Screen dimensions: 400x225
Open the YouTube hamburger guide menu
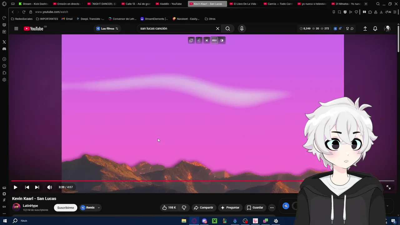coord(16,28)
